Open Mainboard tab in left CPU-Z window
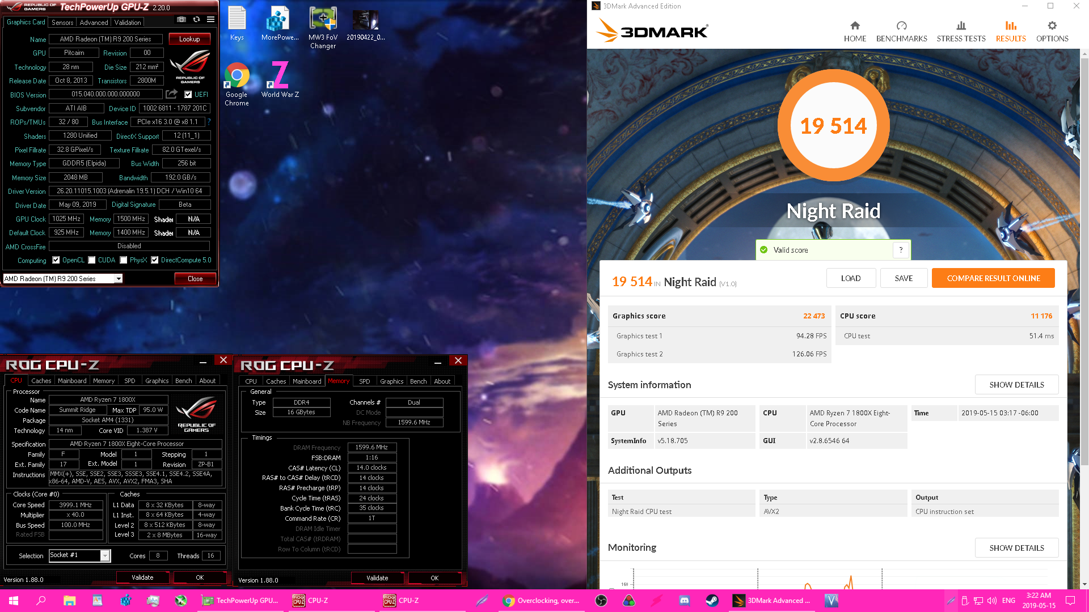 [x=72, y=381]
